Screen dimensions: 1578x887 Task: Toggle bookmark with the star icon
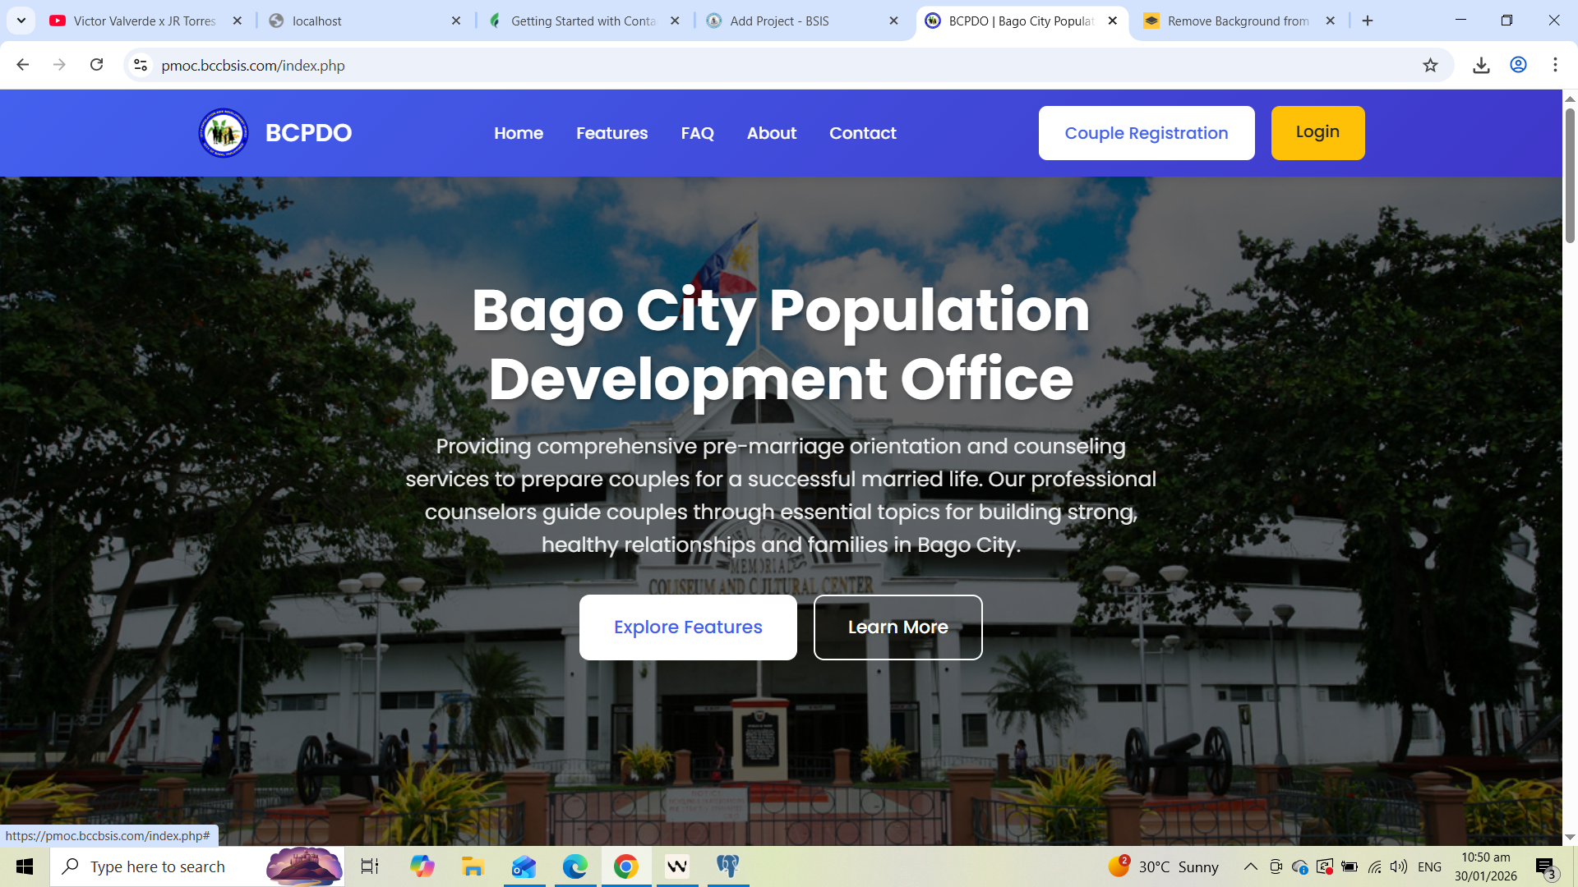click(1431, 65)
